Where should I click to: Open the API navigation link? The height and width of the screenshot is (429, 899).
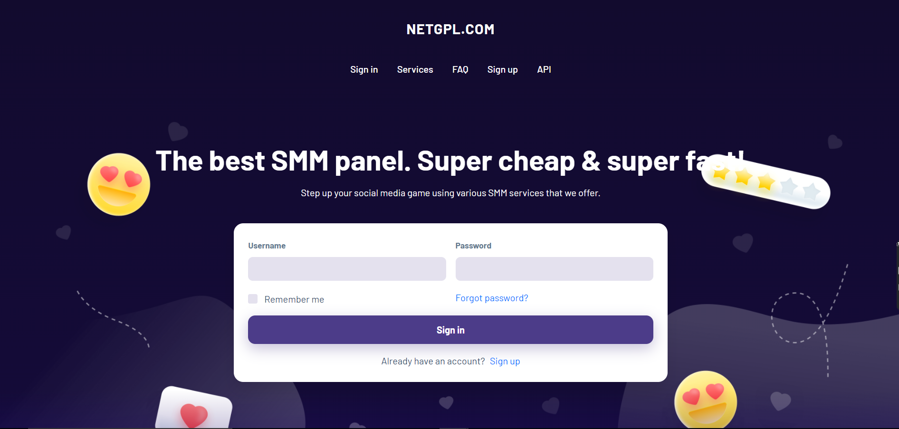(544, 70)
